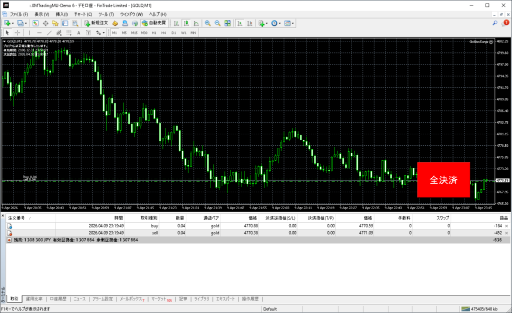The height and width of the screenshot is (313, 512).
Task: Open the tile windows layout icon
Action: point(227,23)
